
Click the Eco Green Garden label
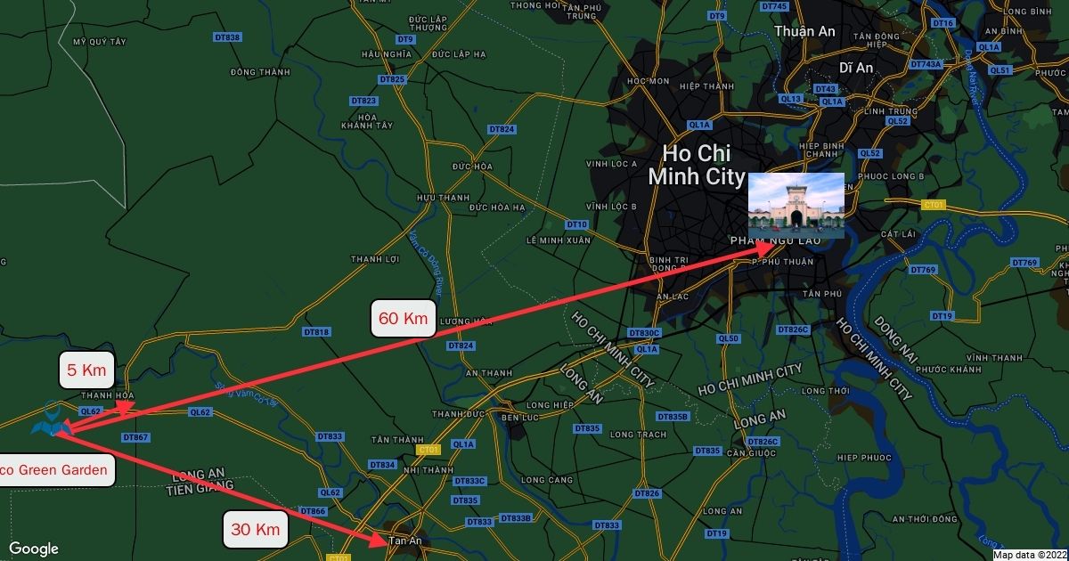pyautogui.click(x=56, y=469)
